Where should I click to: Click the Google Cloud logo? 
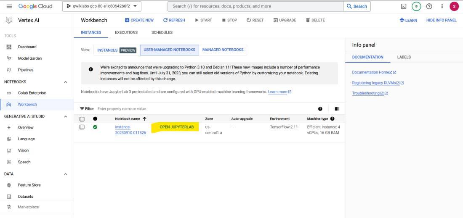click(35, 6)
